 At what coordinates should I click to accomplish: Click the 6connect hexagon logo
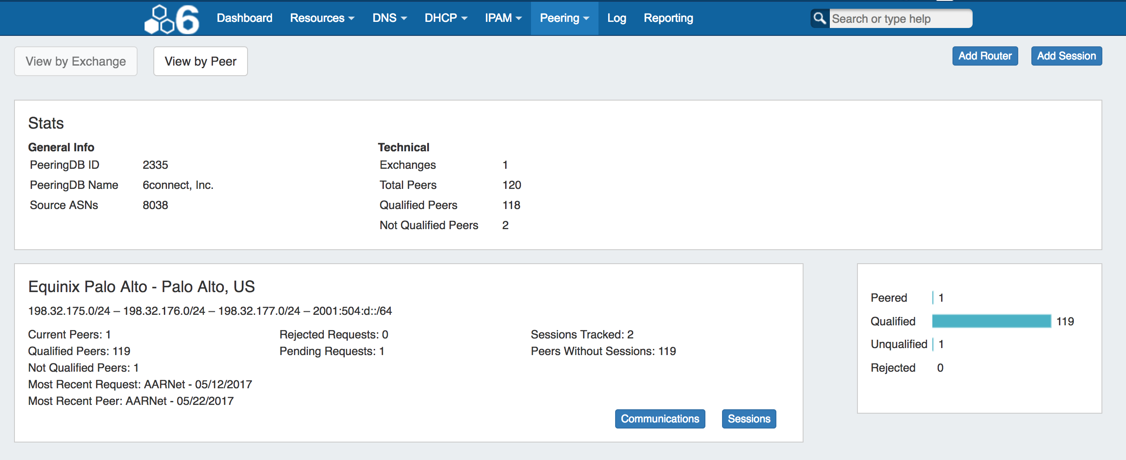(x=172, y=19)
